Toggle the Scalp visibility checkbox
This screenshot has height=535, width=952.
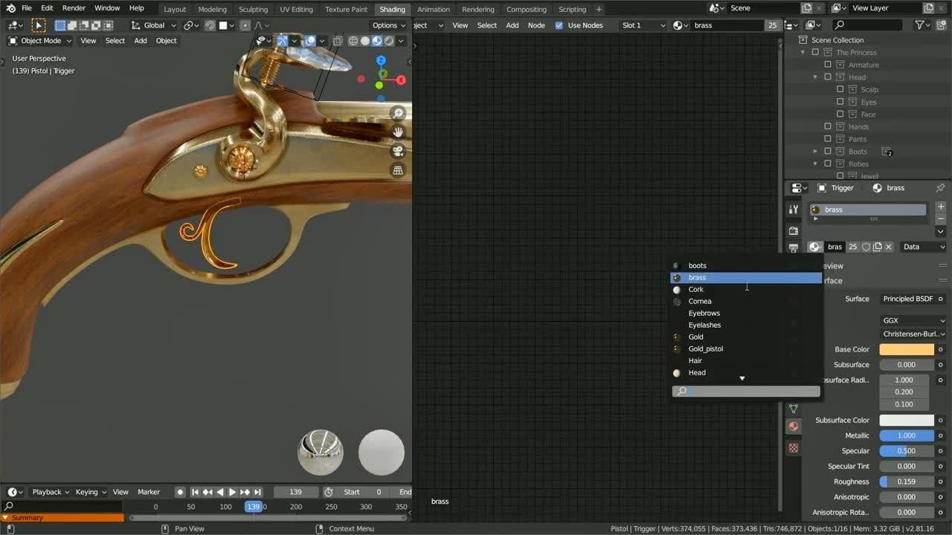(840, 89)
